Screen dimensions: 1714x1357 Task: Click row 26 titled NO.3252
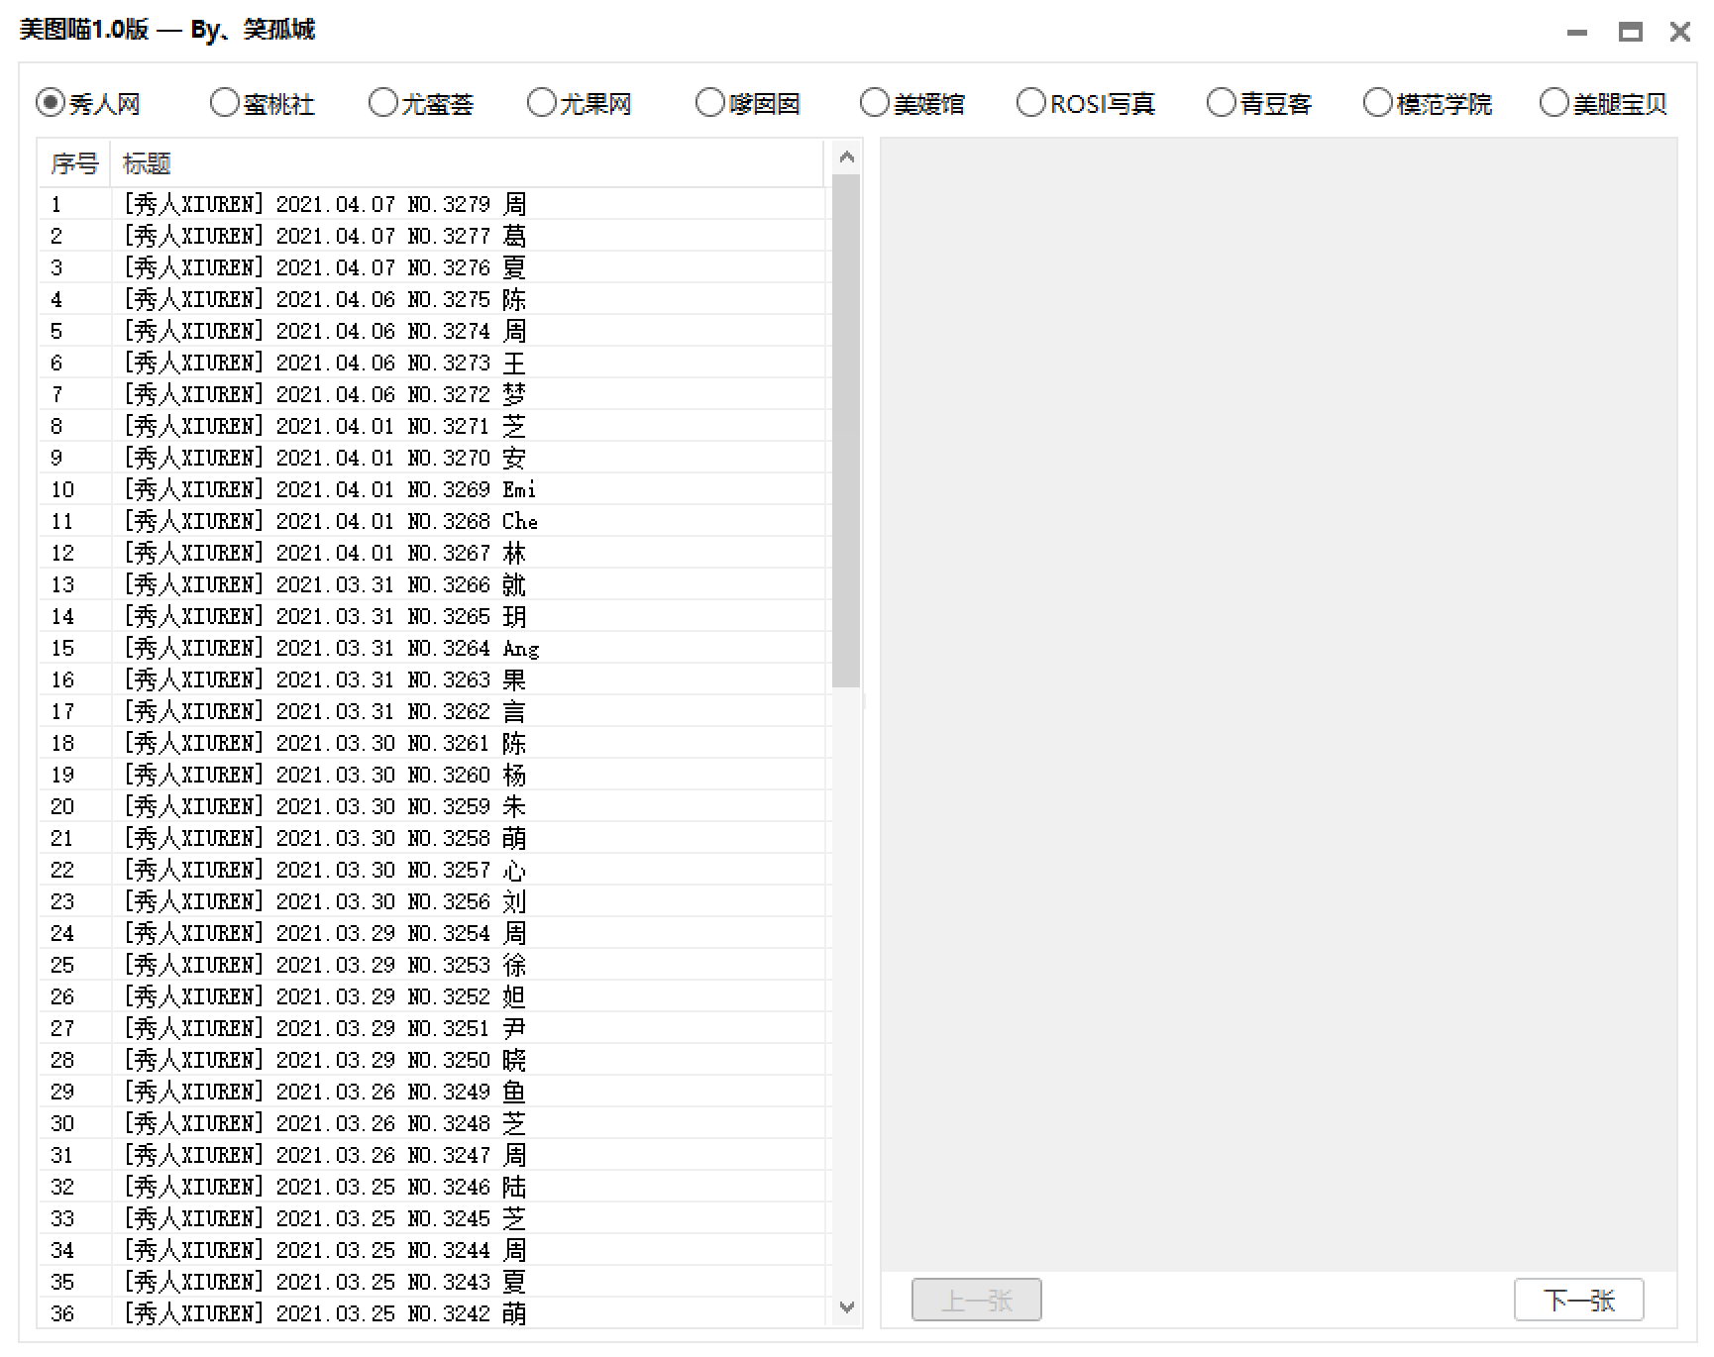432,996
